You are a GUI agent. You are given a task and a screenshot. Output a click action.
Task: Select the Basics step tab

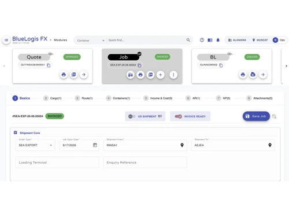coord(21,98)
